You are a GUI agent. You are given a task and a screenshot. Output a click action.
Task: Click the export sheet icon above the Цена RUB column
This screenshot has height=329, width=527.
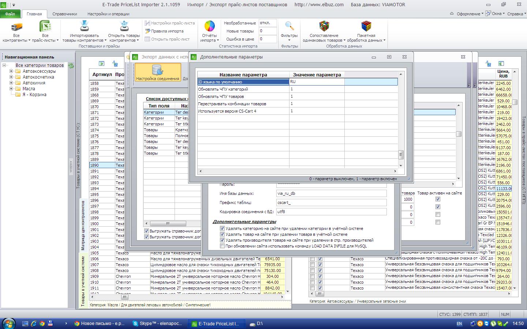point(501,64)
